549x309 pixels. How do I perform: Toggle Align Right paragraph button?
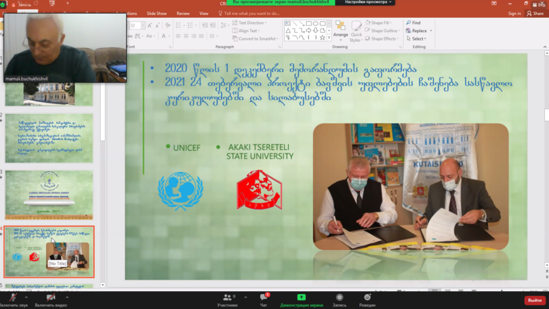[x=194, y=36]
